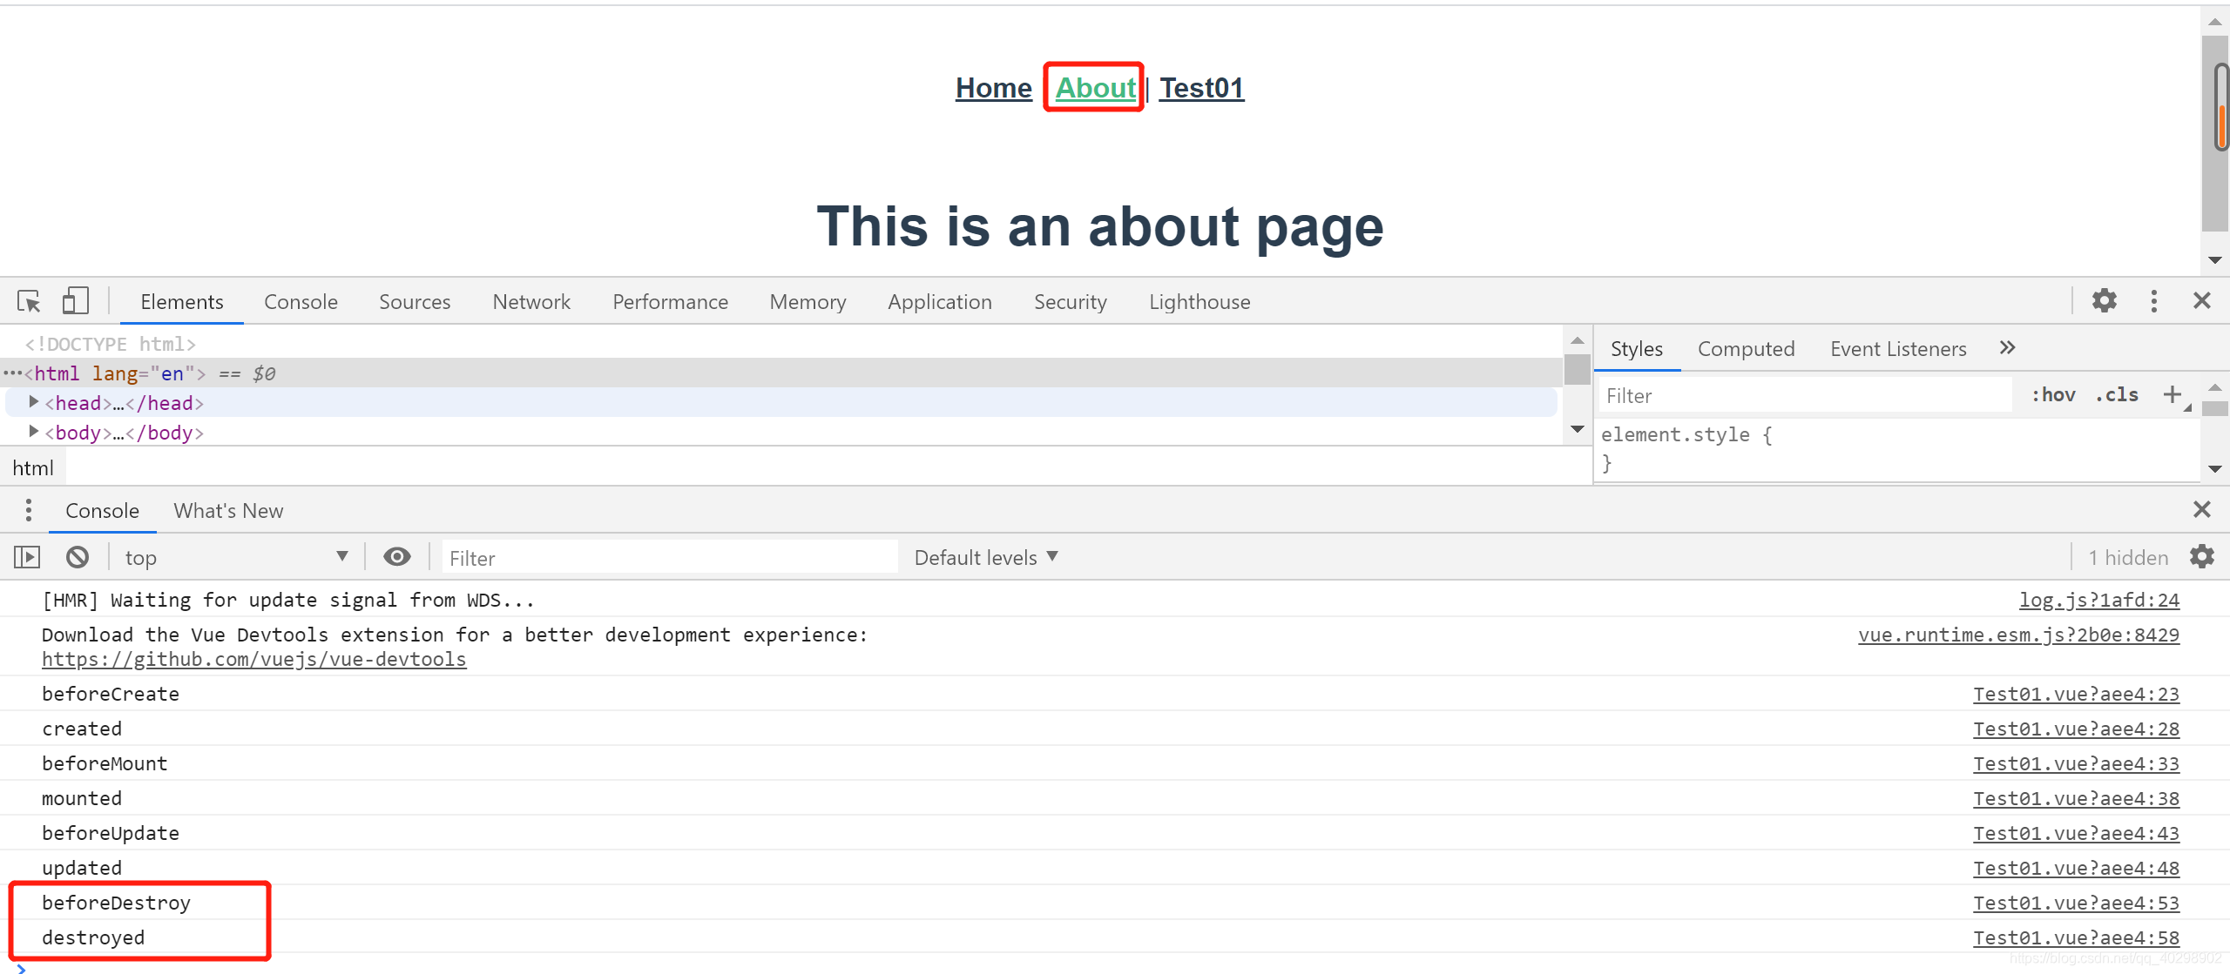Show the console sidebar icon
The height and width of the screenshot is (974, 2230).
27,557
